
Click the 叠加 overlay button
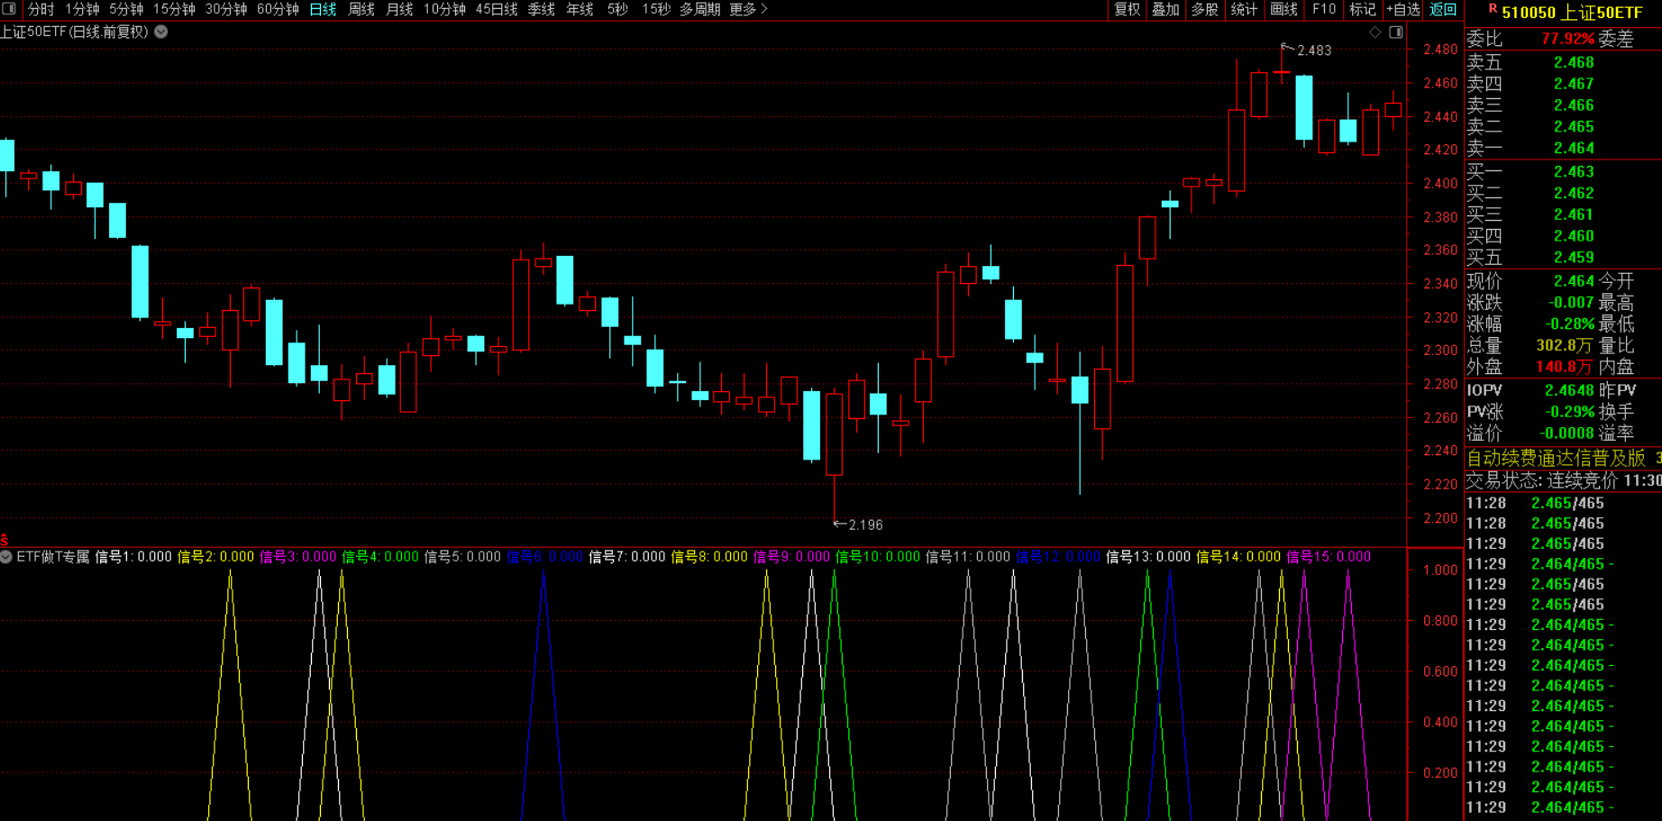(1165, 9)
